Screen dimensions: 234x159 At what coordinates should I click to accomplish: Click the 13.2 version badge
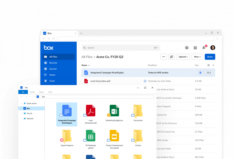pyautogui.click(x=209, y=73)
